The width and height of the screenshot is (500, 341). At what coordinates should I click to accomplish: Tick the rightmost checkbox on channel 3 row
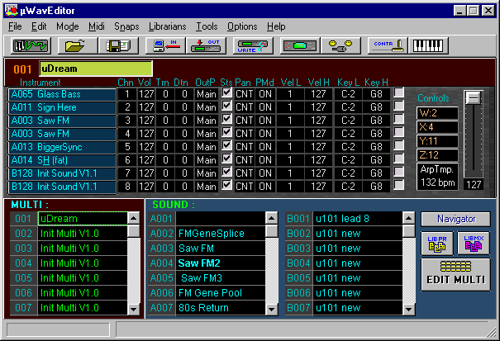coord(398,121)
